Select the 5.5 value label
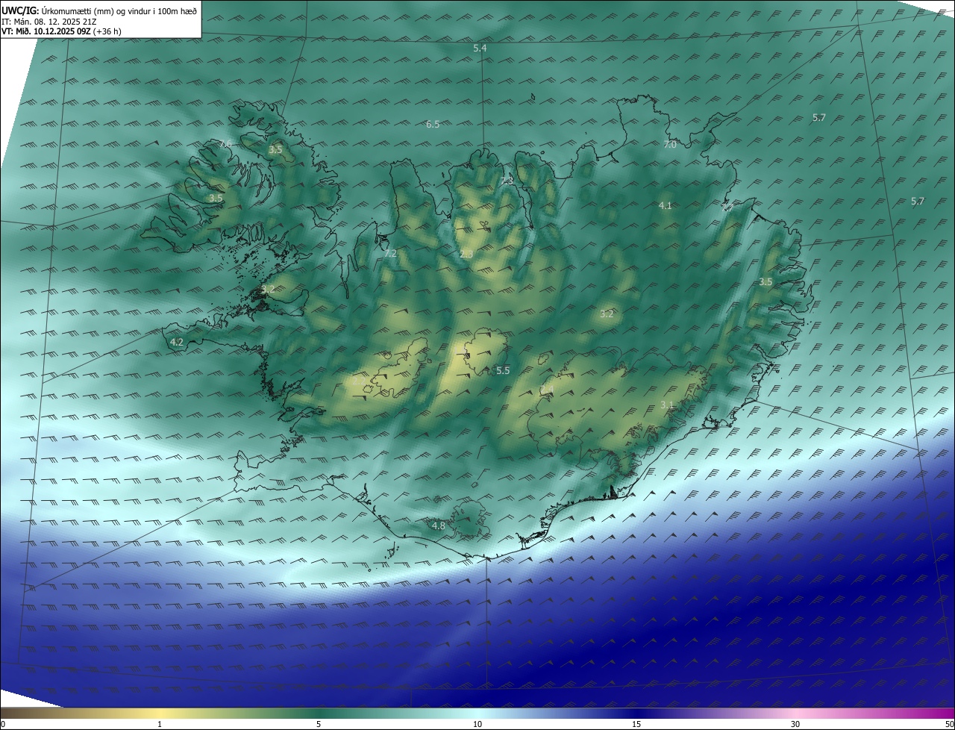Viewport: 955px width, 730px height. click(x=503, y=371)
